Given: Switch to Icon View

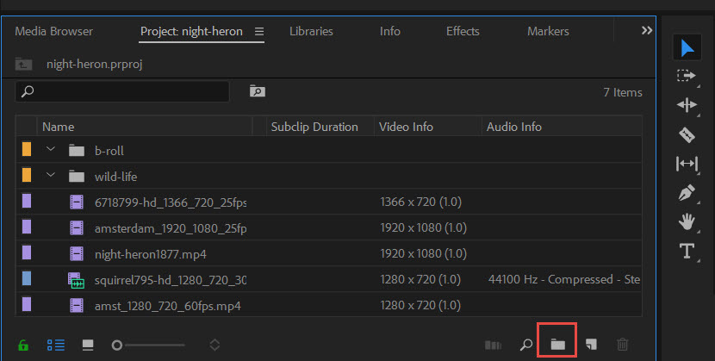Looking at the screenshot, I should (88, 345).
